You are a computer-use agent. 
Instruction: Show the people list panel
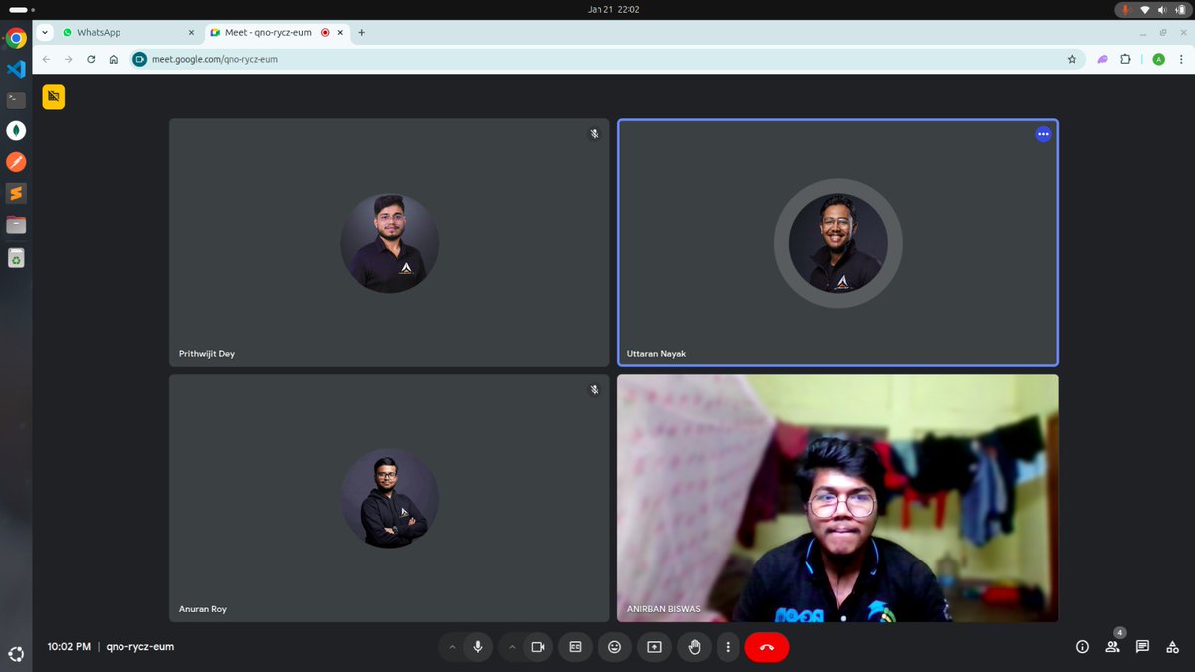tap(1112, 647)
